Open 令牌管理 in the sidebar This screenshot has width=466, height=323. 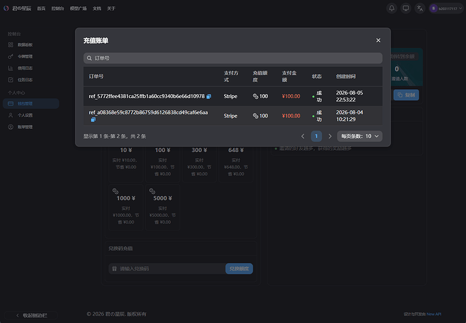click(31, 57)
